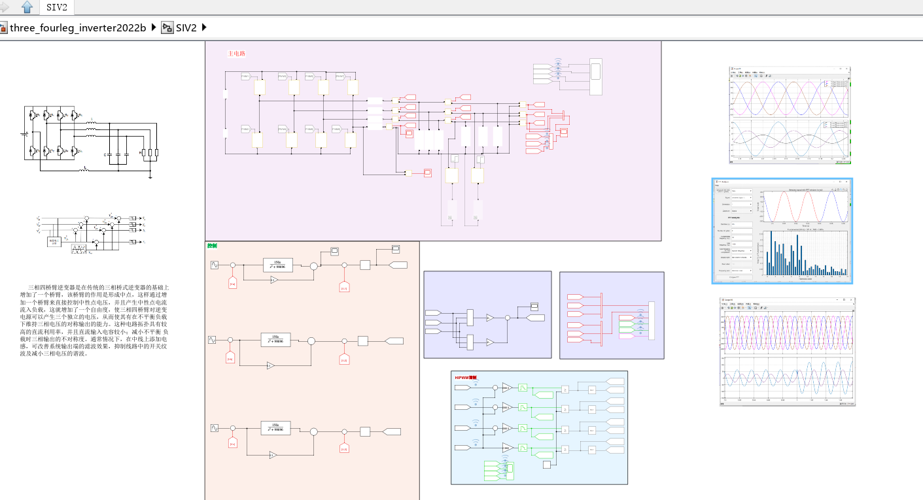Open the scope block at main circuit top-right
Image resolution: width=923 pixels, height=500 pixels.
point(595,76)
